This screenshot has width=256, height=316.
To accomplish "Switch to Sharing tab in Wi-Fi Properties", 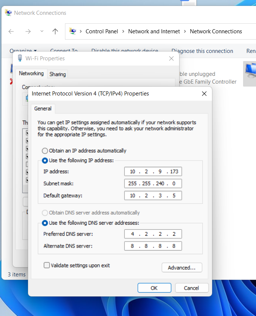I will point(58,74).
